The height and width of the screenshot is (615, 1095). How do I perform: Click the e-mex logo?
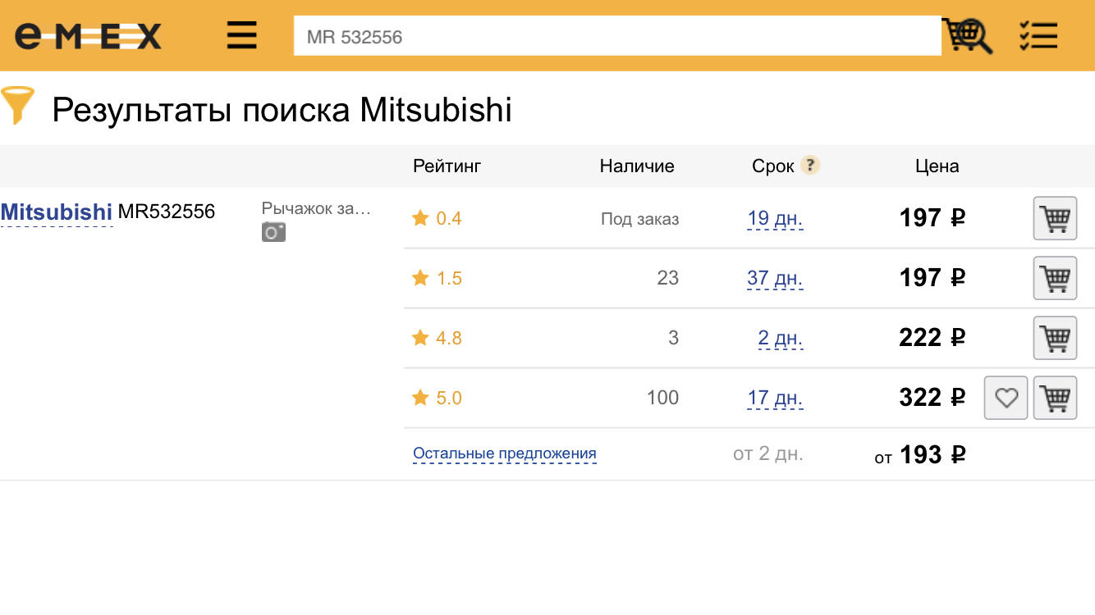pos(88,36)
